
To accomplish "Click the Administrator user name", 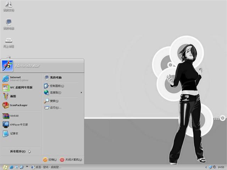I will click(x=27, y=66).
